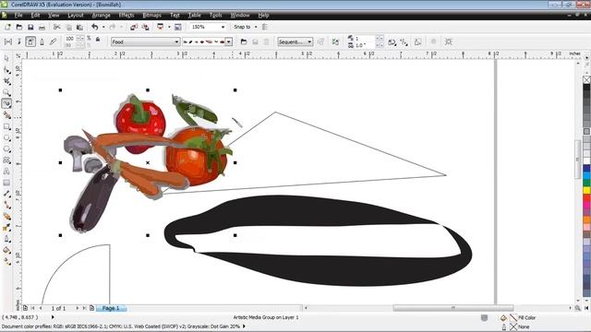The image size is (591, 332).
Task: Select the Connector tool
Action: 6,205
